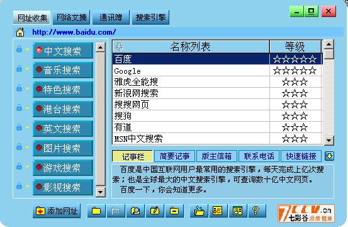Click the open folder import arrow icon
The height and width of the screenshot is (227, 348).
click(x=199, y=211)
